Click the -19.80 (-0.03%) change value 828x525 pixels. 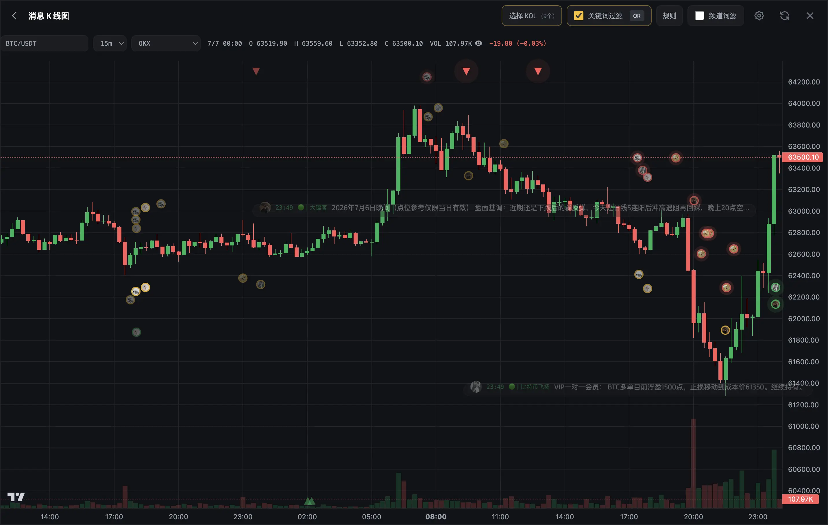point(517,43)
